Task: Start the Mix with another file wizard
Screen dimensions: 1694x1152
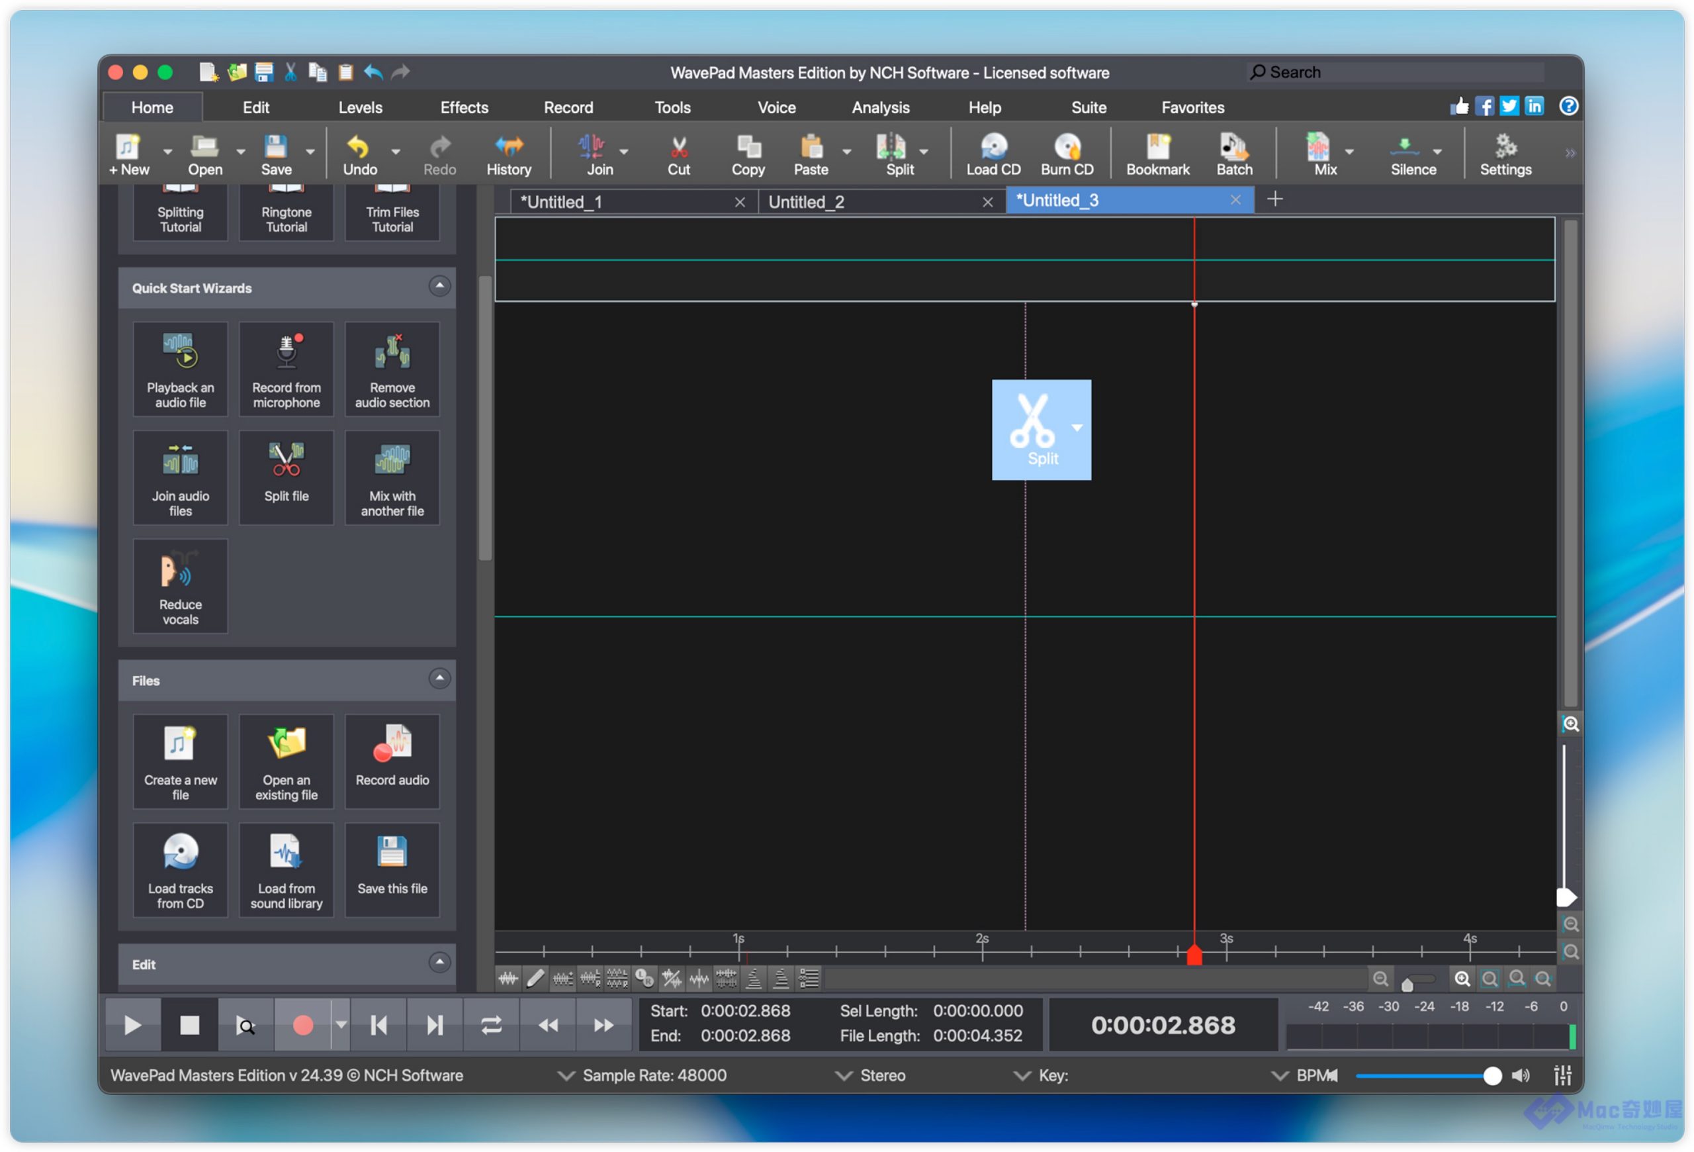Action: pos(392,477)
